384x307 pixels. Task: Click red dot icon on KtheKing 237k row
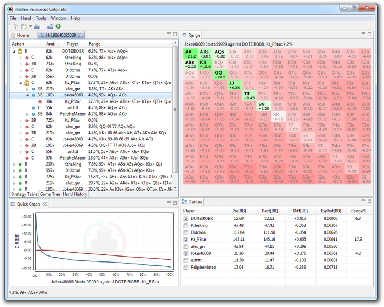coord(27,64)
